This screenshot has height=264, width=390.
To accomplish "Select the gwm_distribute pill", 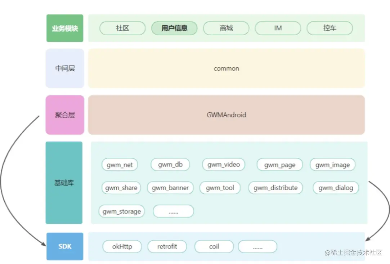I will (275, 188).
